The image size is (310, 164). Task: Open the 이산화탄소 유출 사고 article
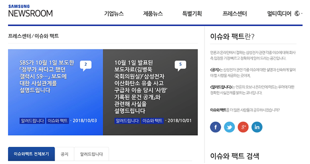point(141,87)
